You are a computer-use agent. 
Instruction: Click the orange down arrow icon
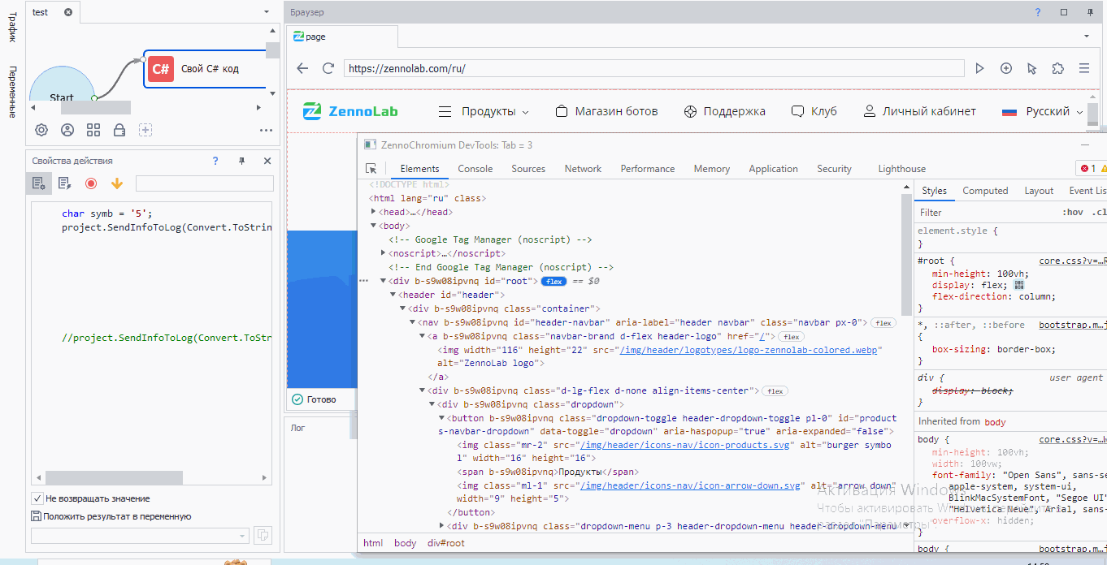coord(117,184)
